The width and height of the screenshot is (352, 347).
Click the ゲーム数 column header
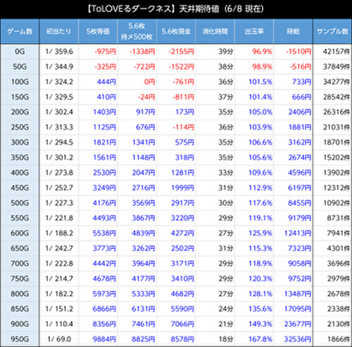click(x=20, y=31)
